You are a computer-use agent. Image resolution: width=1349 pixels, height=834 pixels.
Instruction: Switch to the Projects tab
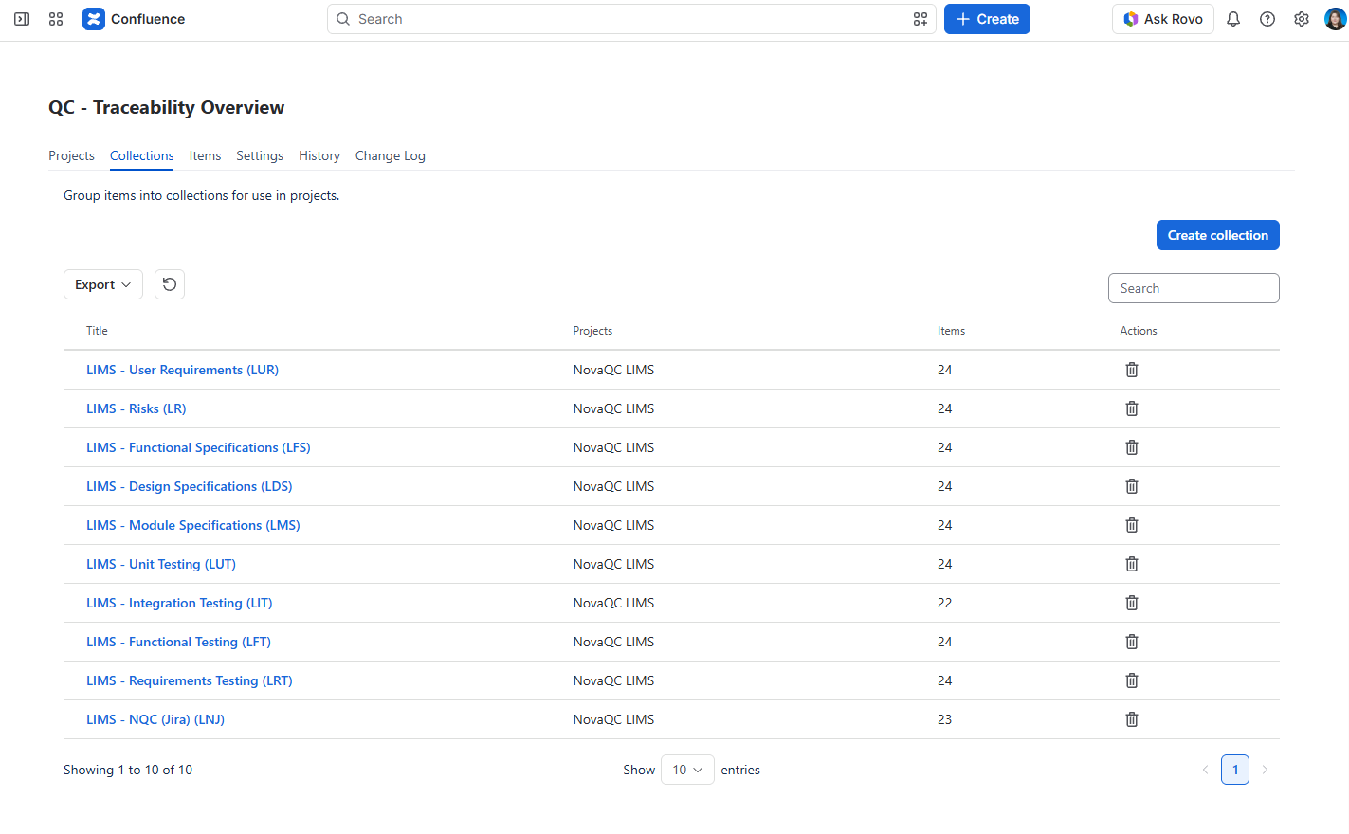pos(71,155)
